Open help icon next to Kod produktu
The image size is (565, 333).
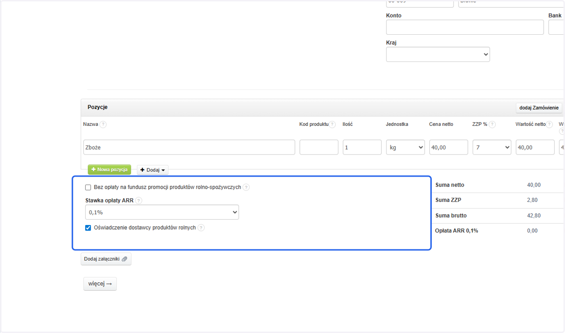[x=332, y=124]
